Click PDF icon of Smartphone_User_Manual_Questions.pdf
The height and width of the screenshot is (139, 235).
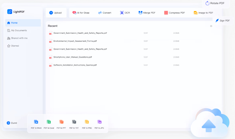50,57
